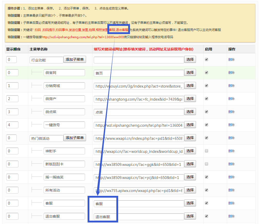The image size is (262, 224).
Task: Uncheck the 微房产 enable checkbox
Action: click(x=207, y=99)
